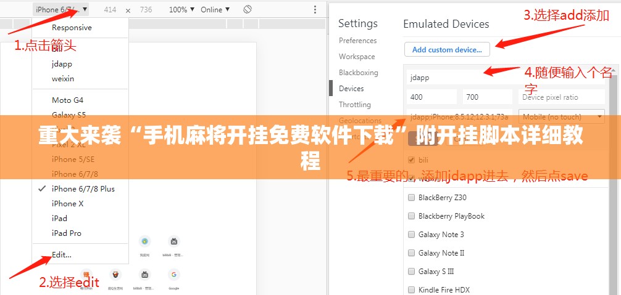Open the Online network throttling dropdown

tap(215, 10)
